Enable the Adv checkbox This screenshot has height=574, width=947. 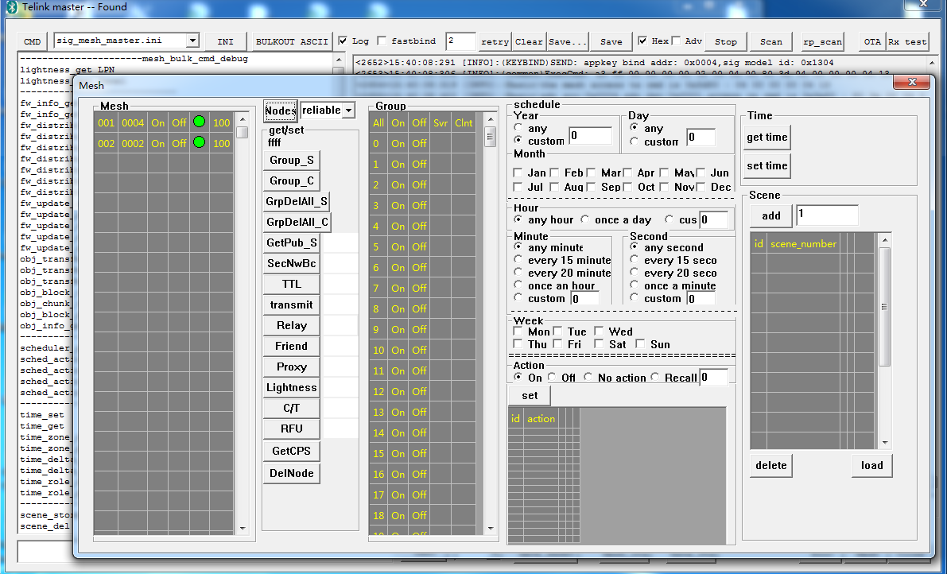tap(677, 41)
